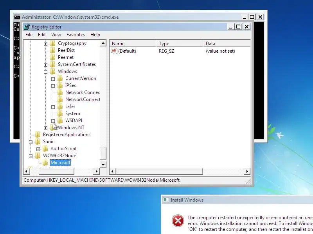Click the PeerDist folder icon
The image size is (313, 234).
(52, 50)
